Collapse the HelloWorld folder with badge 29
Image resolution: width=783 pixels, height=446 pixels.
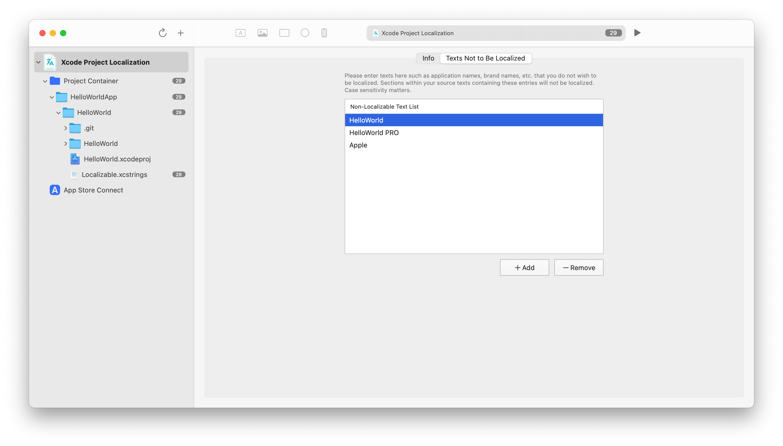(x=59, y=113)
